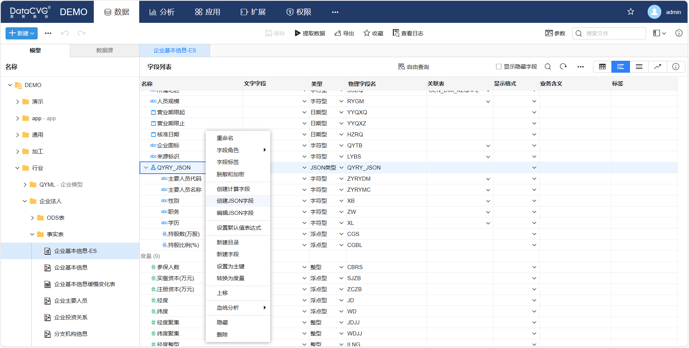Open the 参数 parameters button
689x348 pixels.
pos(555,33)
